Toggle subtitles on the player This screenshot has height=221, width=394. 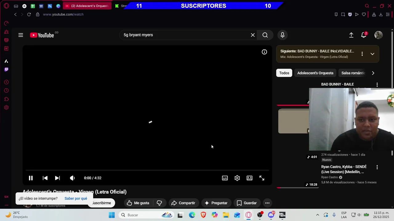pyautogui.click(x=225, y=178)
